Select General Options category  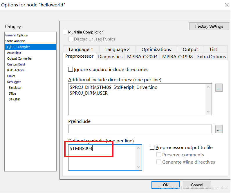coord(17,35)
